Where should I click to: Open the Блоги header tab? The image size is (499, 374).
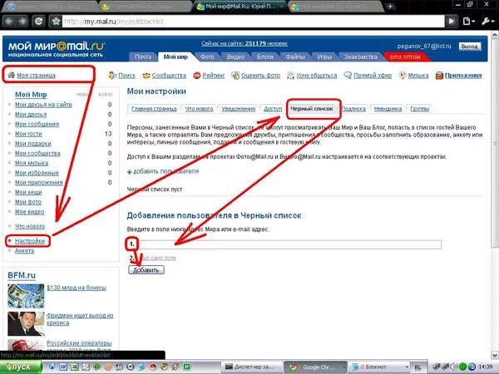[x=264, y=57]
